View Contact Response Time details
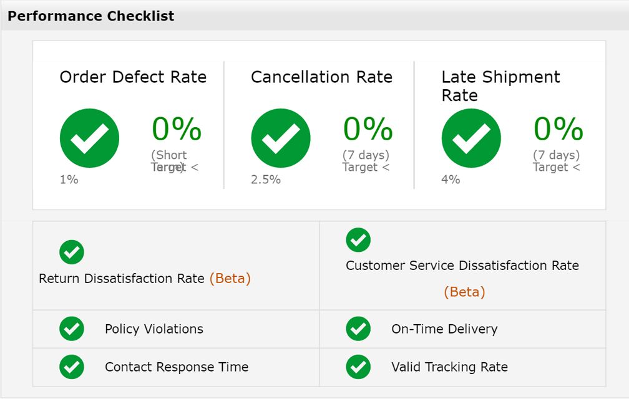 click(x=177, y=367)
